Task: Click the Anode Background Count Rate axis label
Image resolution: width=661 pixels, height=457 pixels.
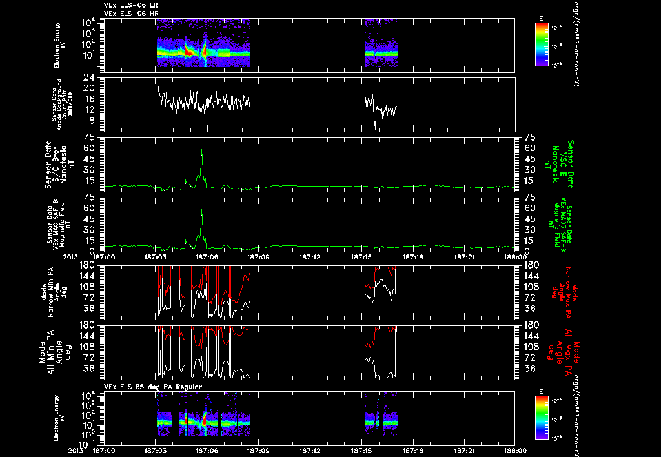Action: (61, 105)
